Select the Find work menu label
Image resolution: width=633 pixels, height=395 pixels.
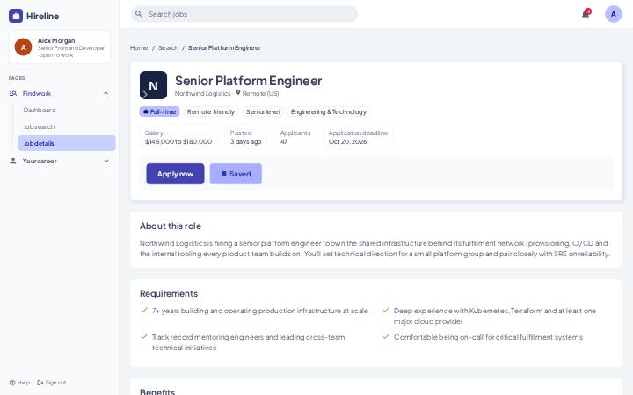[37, 93]
